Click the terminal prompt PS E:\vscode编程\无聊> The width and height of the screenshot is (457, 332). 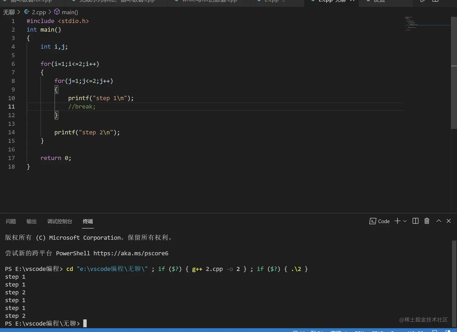coord(42,324)
